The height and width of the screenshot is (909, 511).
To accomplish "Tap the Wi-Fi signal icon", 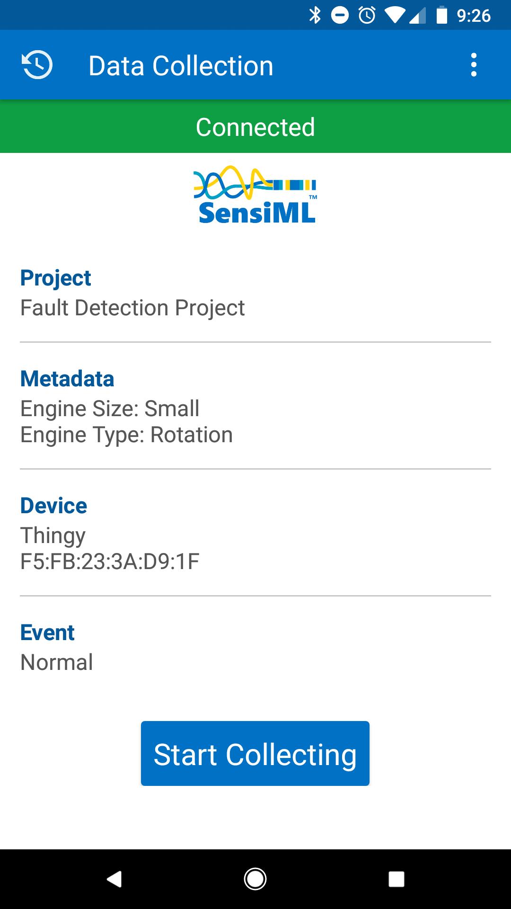I will click(x=394, y=15).
